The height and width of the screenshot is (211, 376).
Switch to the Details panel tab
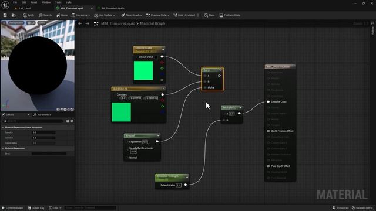(10, 115)
